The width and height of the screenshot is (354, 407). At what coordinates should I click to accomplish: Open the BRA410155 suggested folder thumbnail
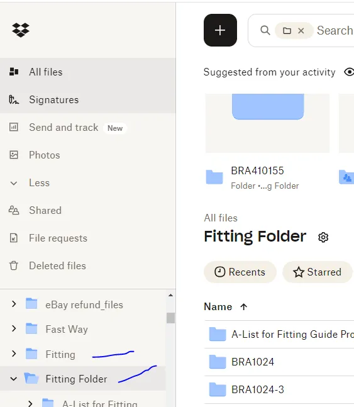point(268,123)
